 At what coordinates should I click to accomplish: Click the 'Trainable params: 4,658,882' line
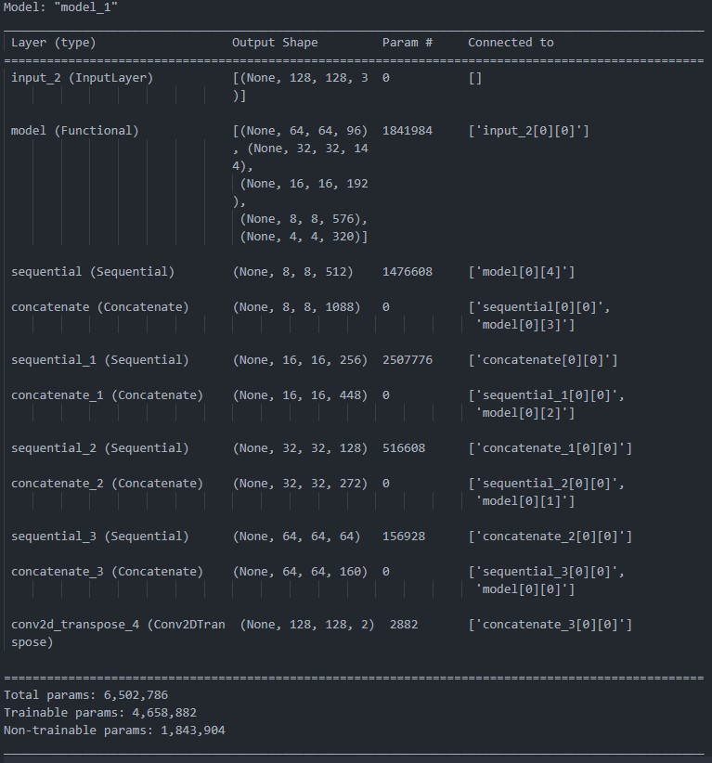click(99, 713)
